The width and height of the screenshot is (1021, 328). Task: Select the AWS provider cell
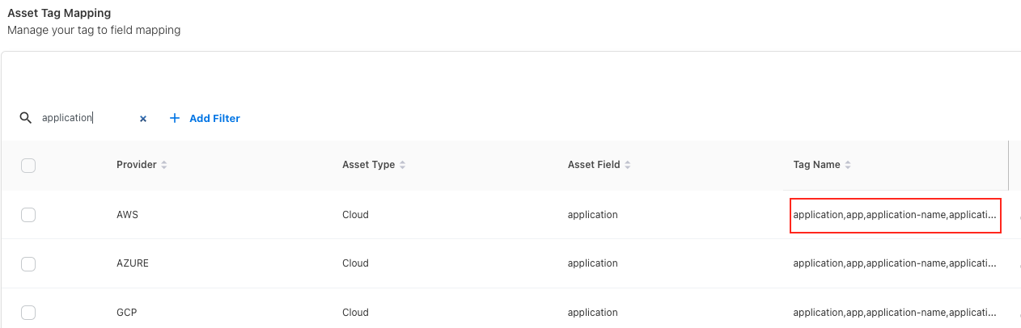(128, 215)
